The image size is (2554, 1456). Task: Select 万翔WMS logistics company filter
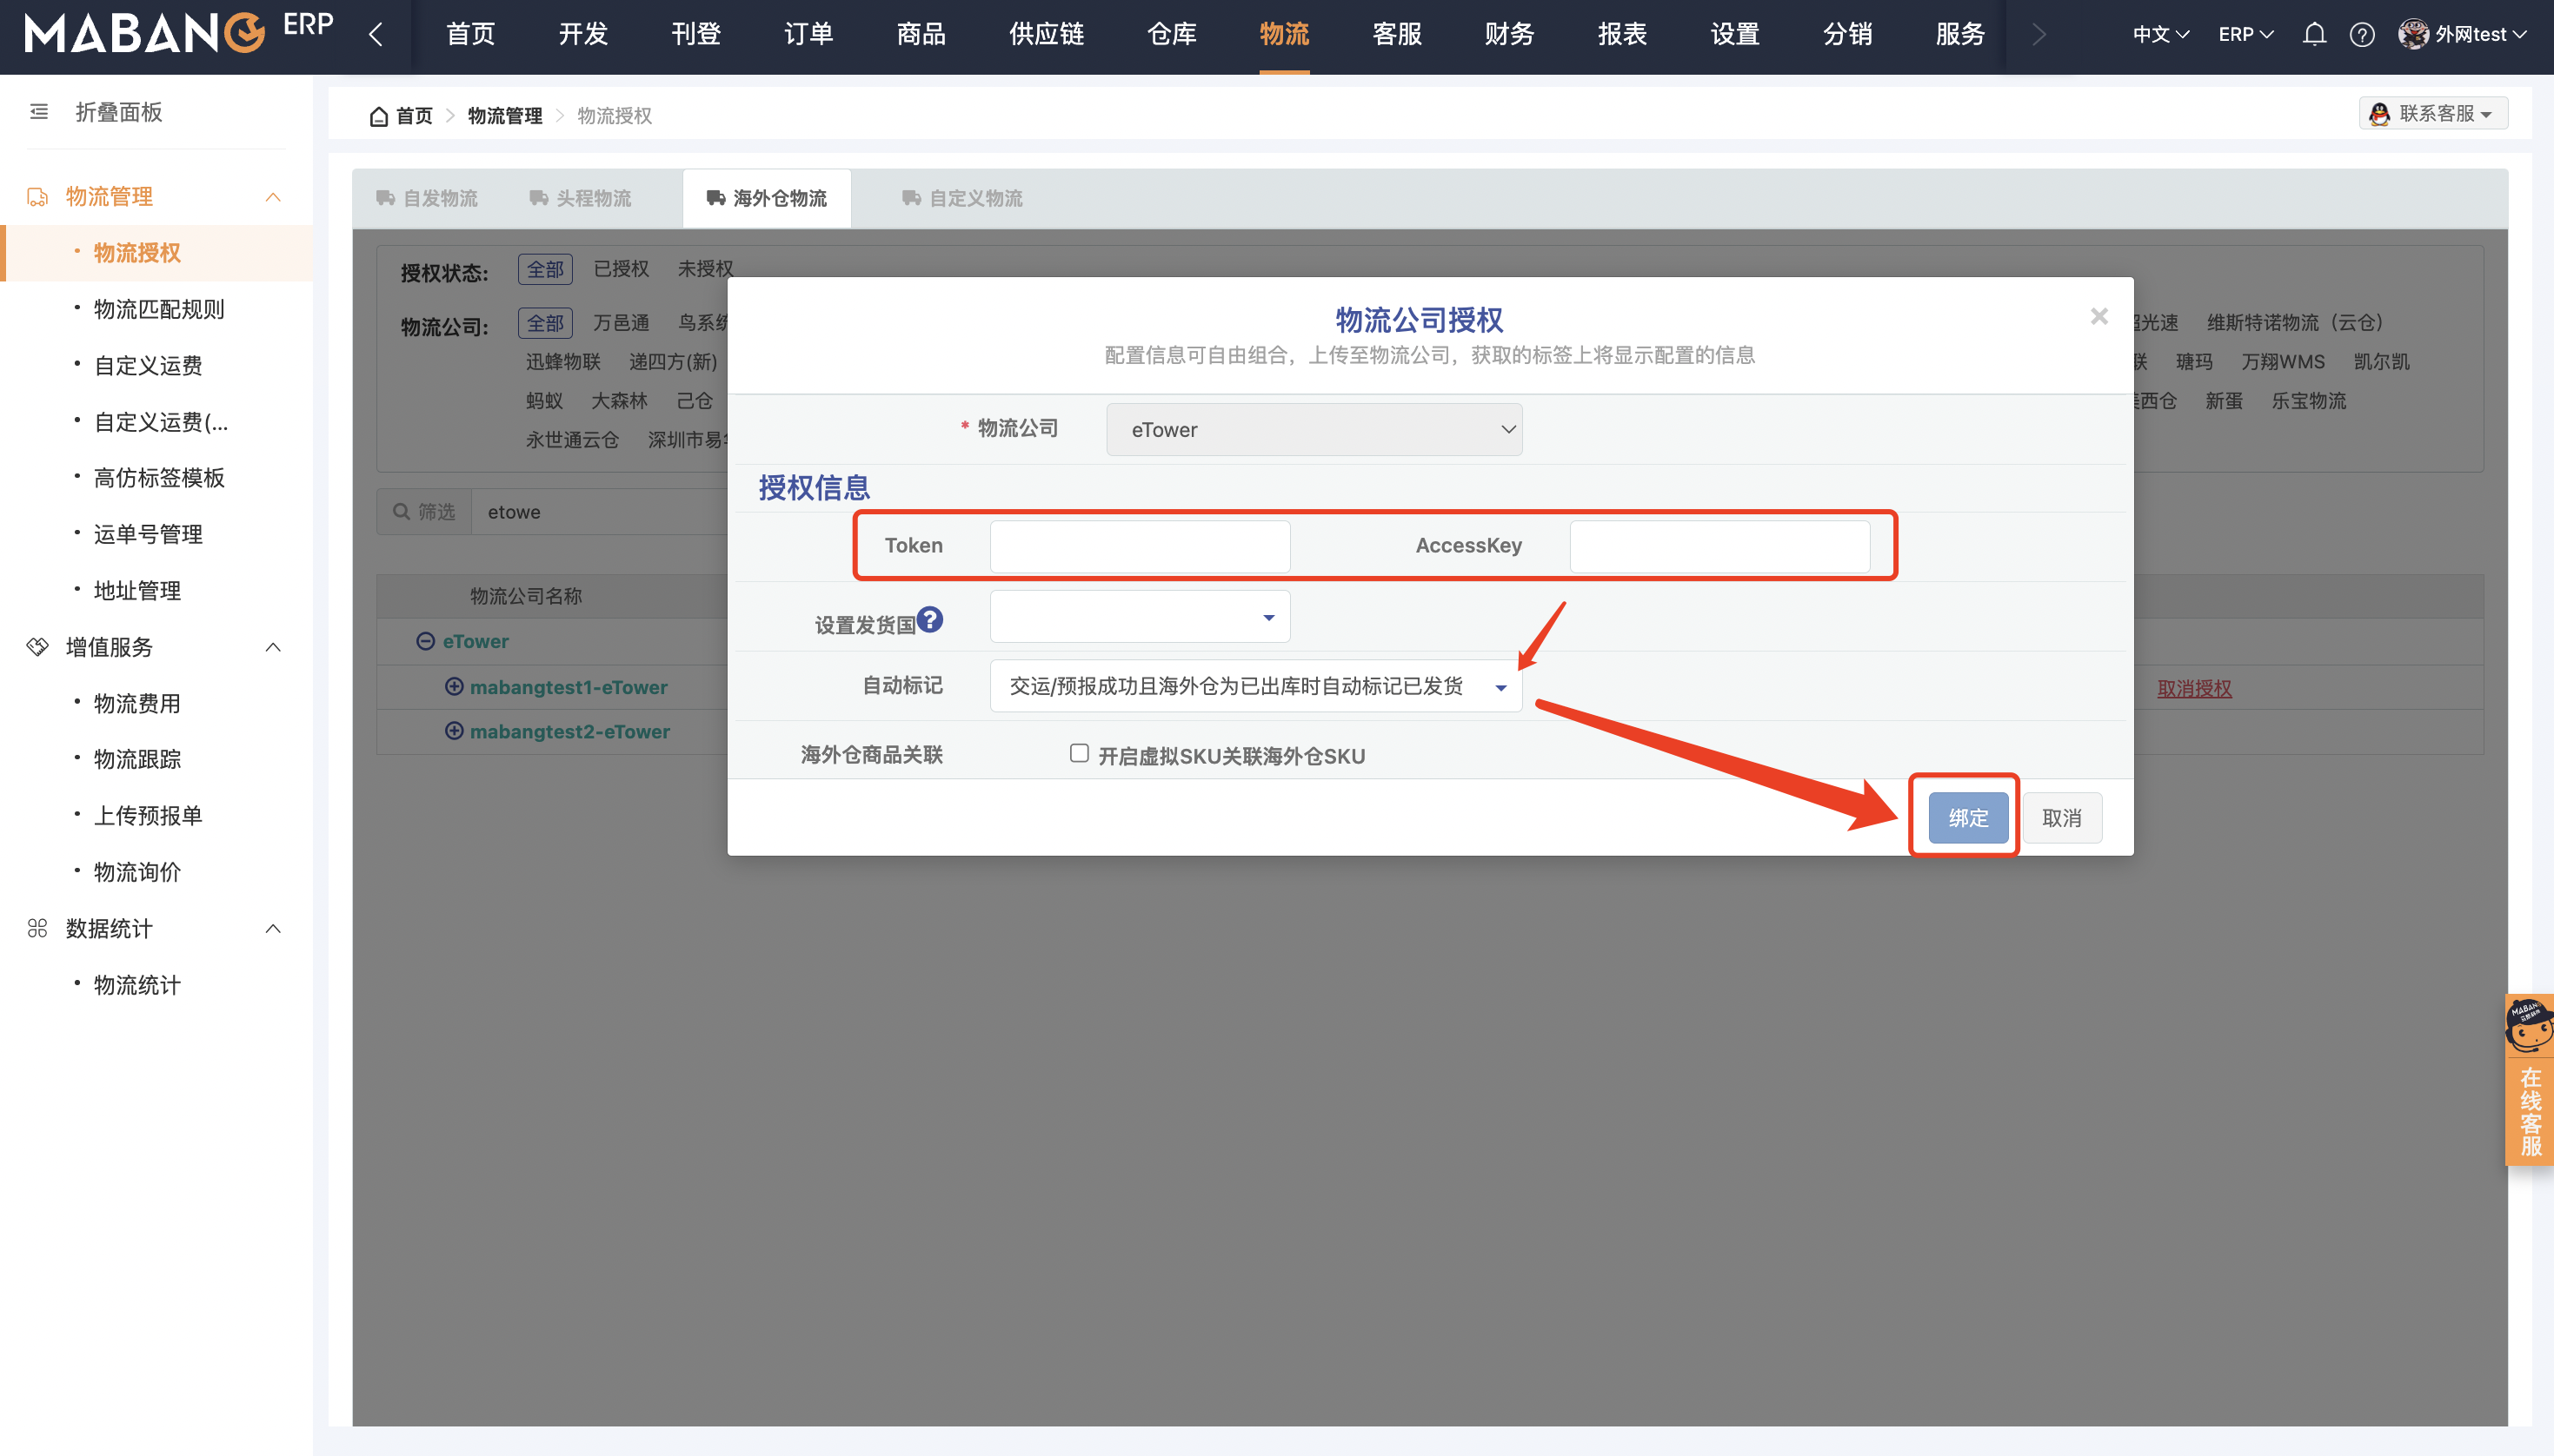pyautogui.click(x=2283, y=362)
